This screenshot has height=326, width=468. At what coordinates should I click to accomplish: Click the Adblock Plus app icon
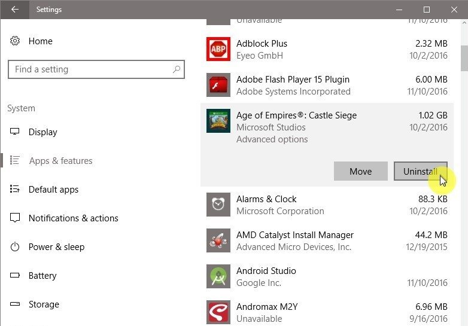218,49
